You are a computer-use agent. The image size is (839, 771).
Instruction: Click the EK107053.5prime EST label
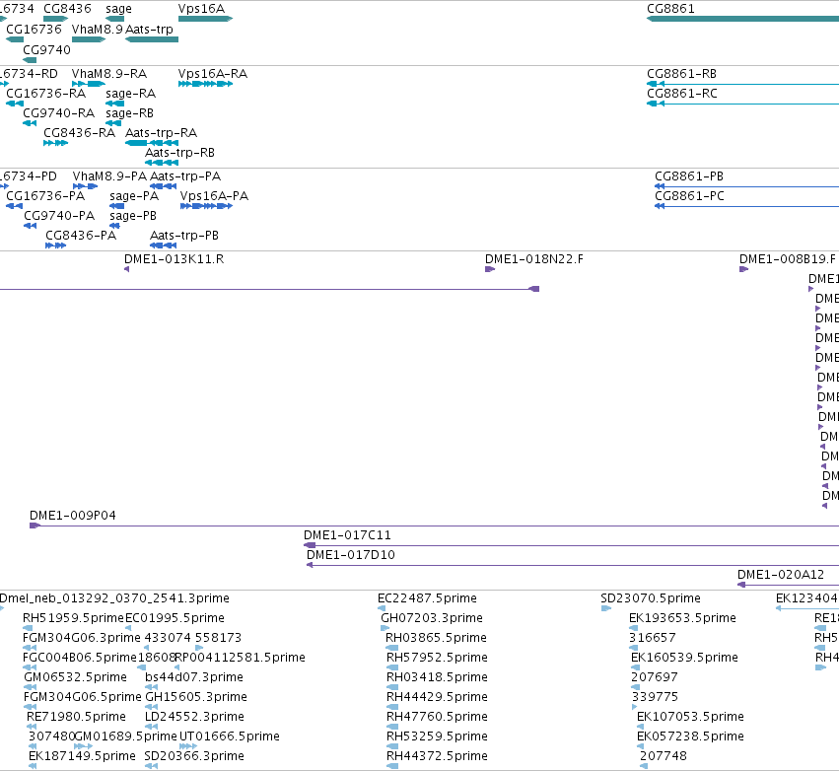690,717
